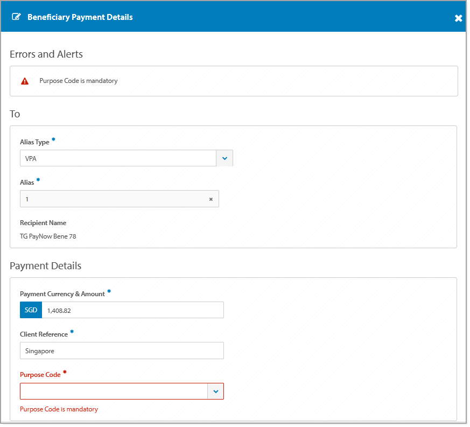Click the recipient name TG PayNow Bene 78

[49, 236]
